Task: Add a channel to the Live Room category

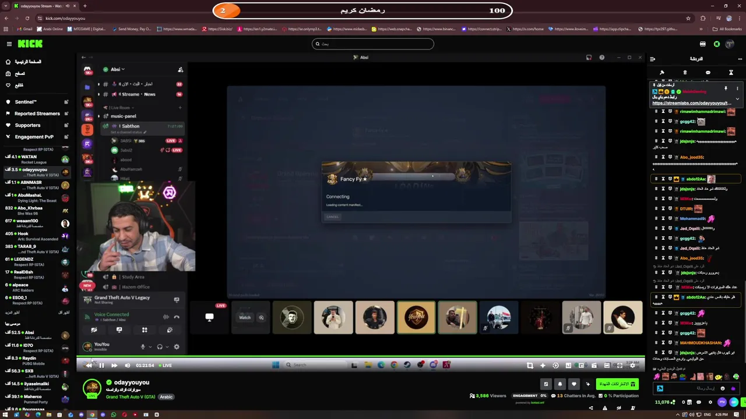Action: click(x=180, y=108)
